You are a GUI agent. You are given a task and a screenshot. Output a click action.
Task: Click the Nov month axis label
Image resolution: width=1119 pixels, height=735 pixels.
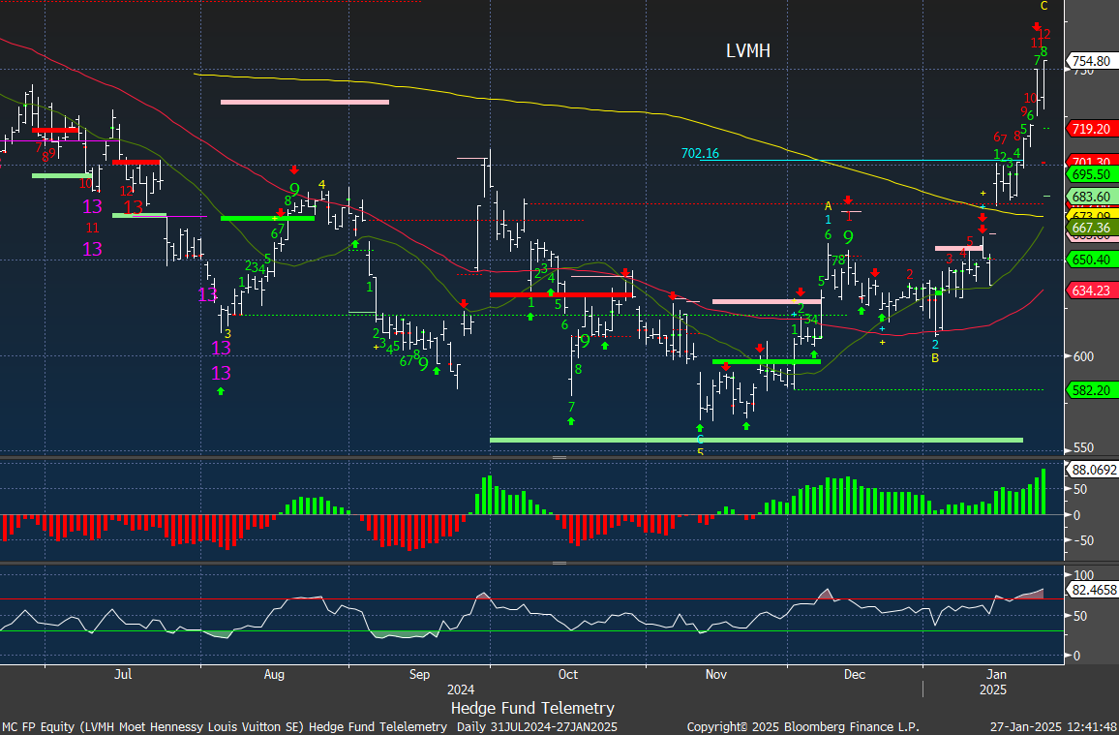[715, 674]
